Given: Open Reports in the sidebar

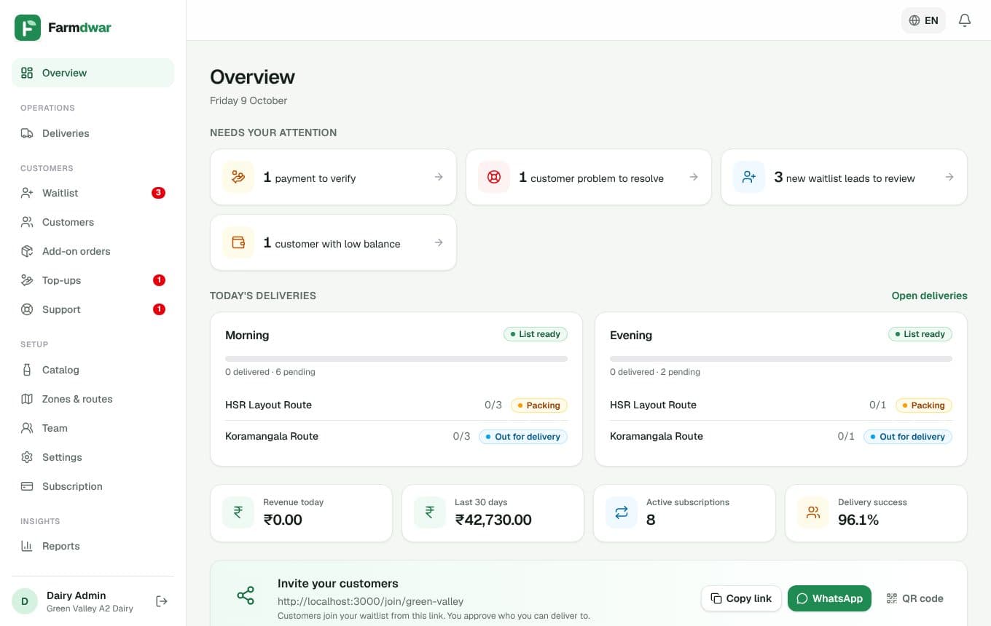Looking at the screenshot, I should click(93, 546).
